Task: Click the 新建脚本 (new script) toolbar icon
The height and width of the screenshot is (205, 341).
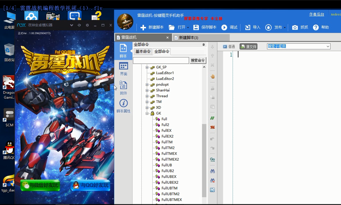Action: [143, 28]
